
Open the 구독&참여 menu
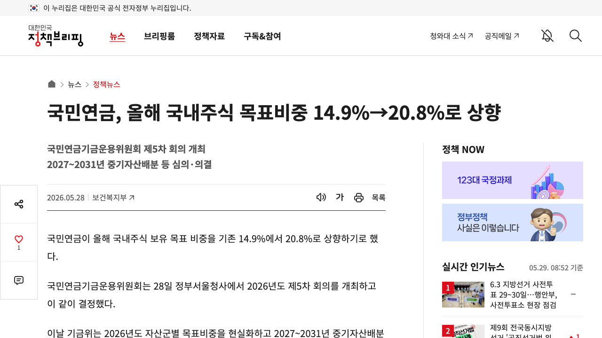point(262,36)
